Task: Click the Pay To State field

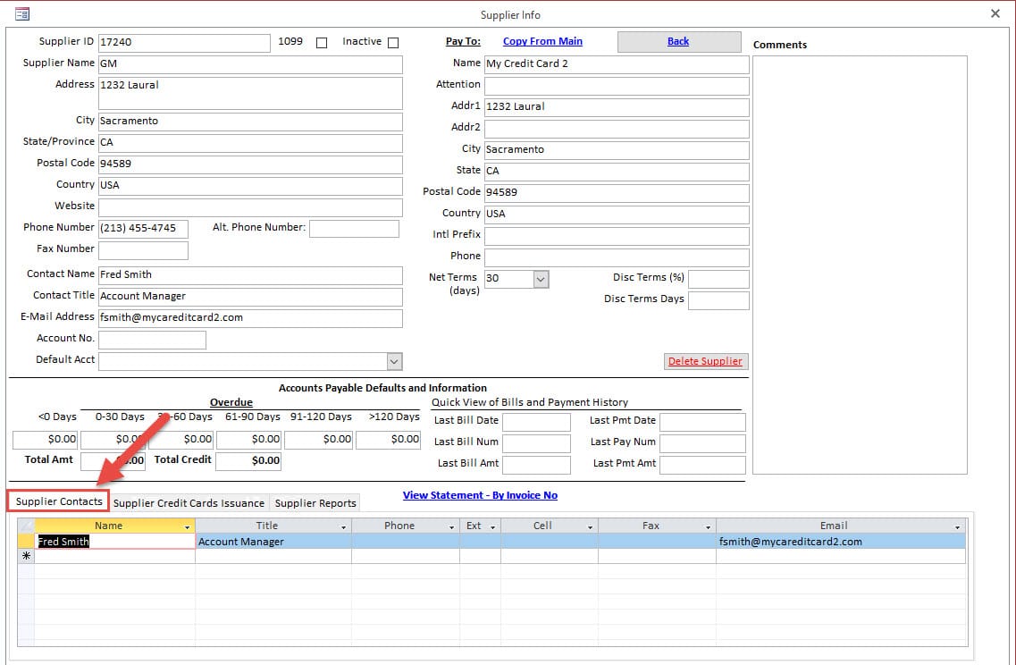Action: (617, 172)
